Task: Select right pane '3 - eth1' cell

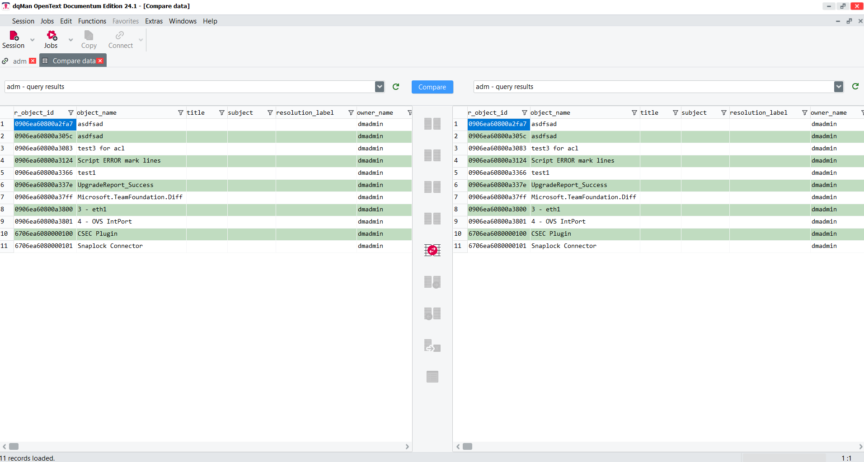Action: [x=585, y=210]
